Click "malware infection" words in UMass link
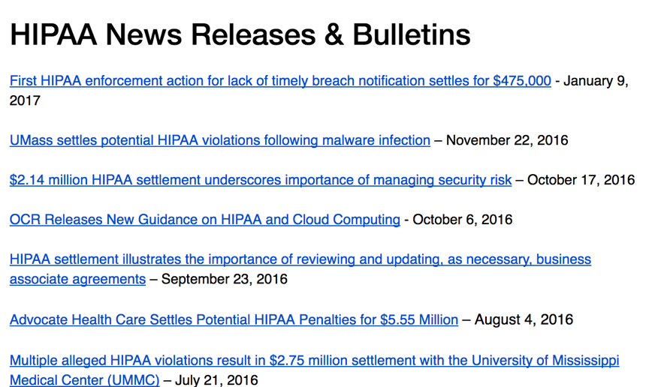The height and width of the screenshot is (387, 649). click(376, 140)
